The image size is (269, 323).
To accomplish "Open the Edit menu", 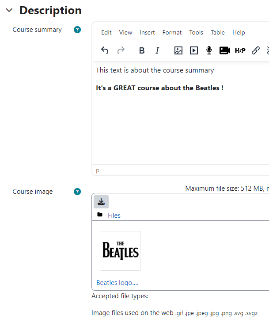I will [x=106, y=33].
